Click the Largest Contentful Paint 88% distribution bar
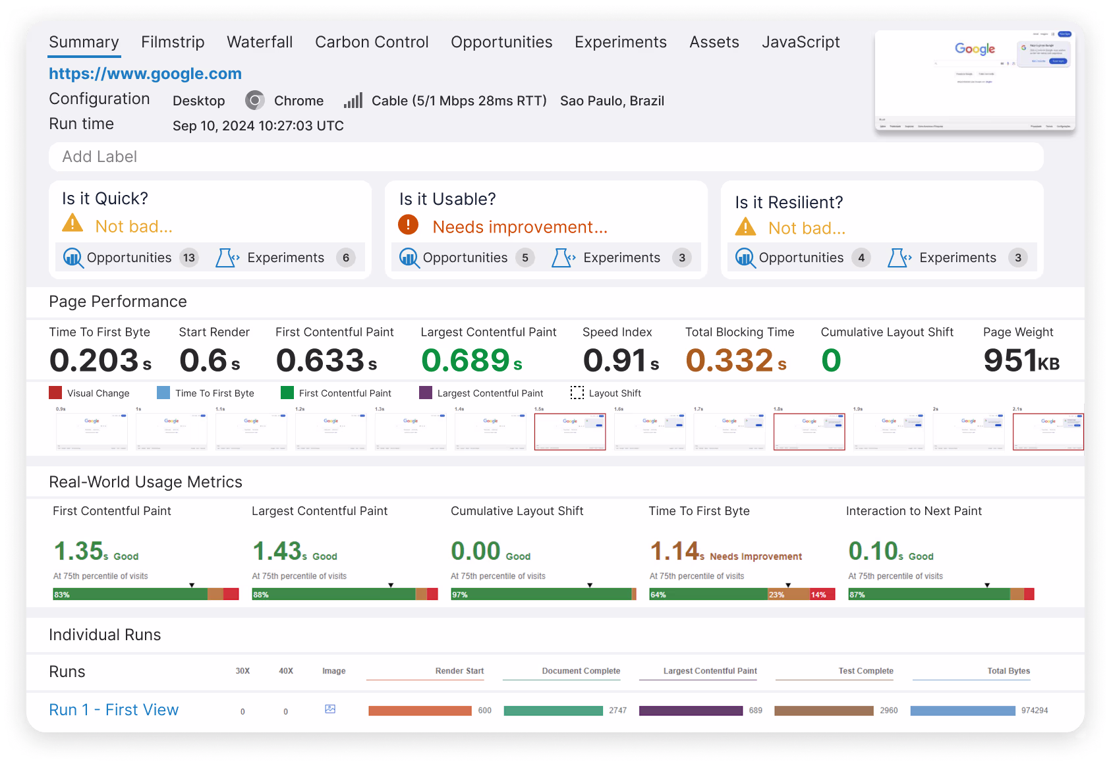This screenshot has width=1111, height=764. point(345,594)
